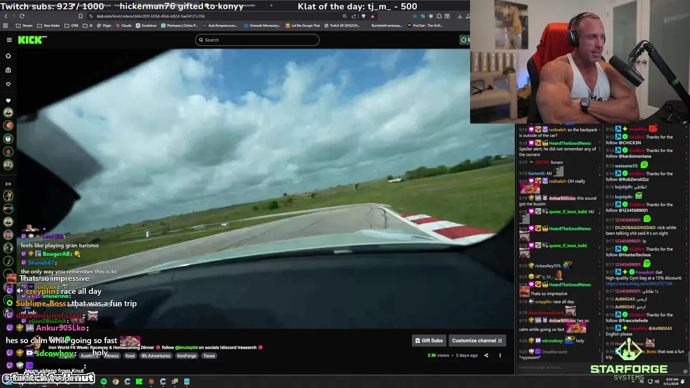Reload the page with browser refresh icon
The width and height of the screenshot is (690, 388).
pyautogui.click(x=22, y=16)
